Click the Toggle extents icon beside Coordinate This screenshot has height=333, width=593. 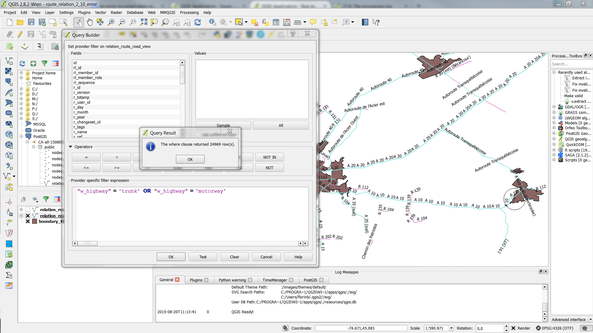coord(286,328)
